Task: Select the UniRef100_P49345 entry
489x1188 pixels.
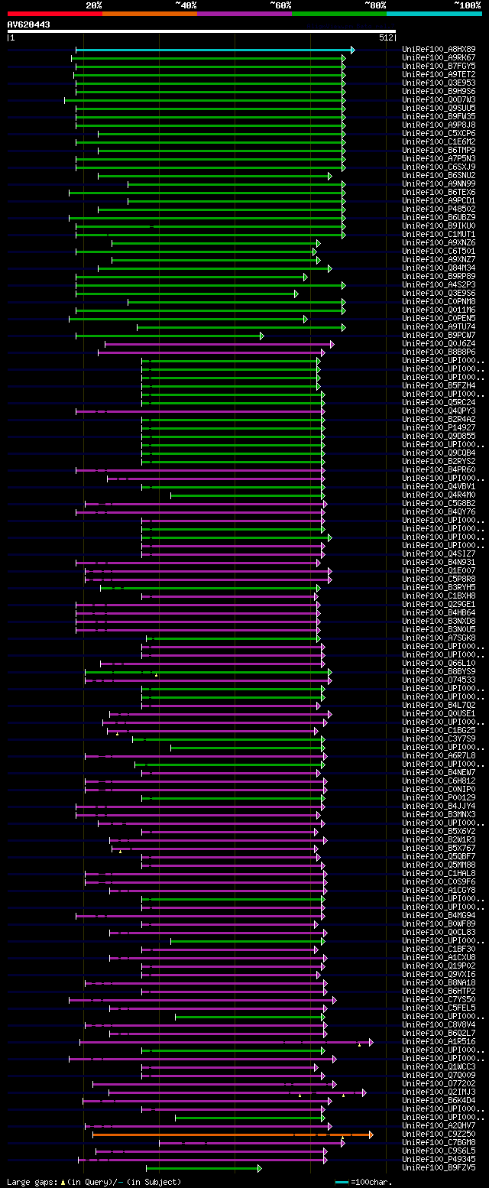Action: point(439,1160)
